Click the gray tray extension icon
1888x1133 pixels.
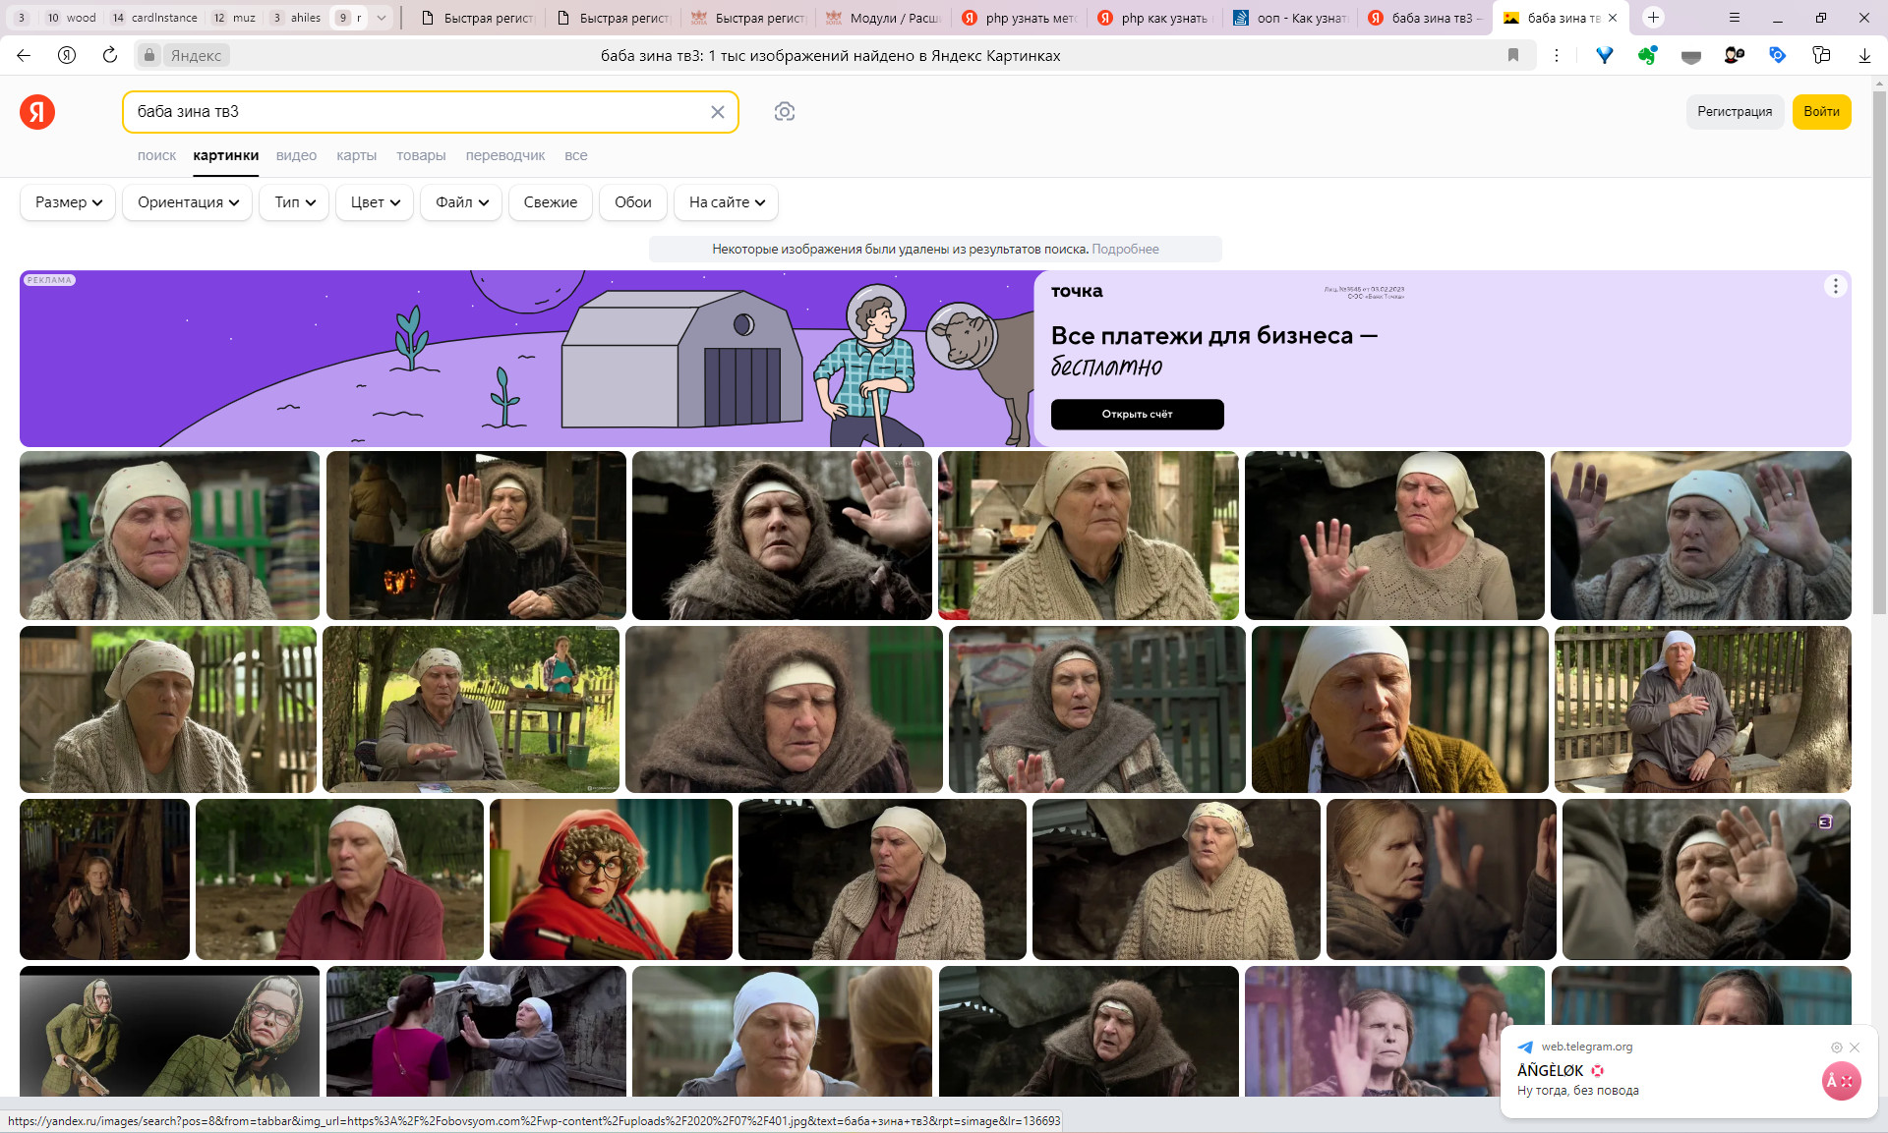point(1691,56)
